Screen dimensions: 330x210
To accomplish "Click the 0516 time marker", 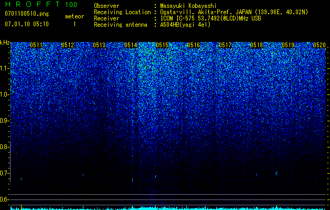I will 194,45.
